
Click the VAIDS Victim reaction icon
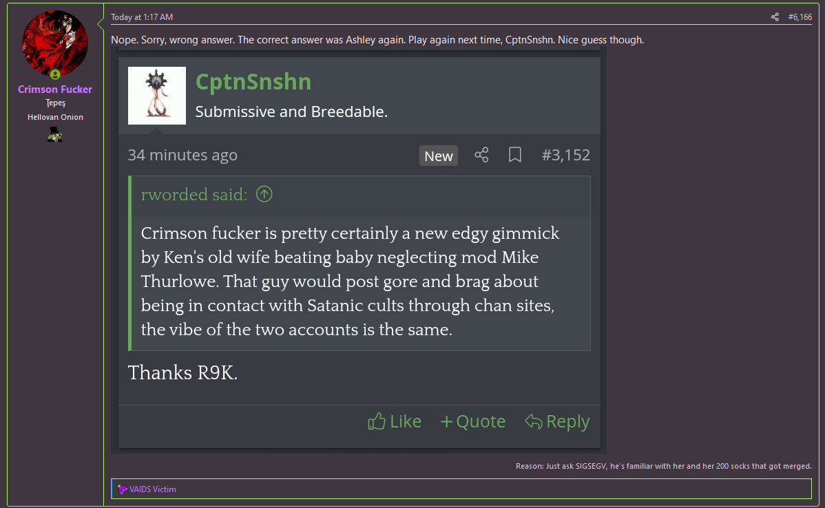pos(122,489)
